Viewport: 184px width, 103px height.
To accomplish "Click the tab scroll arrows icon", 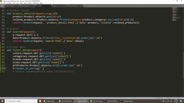I will (2, 6).
